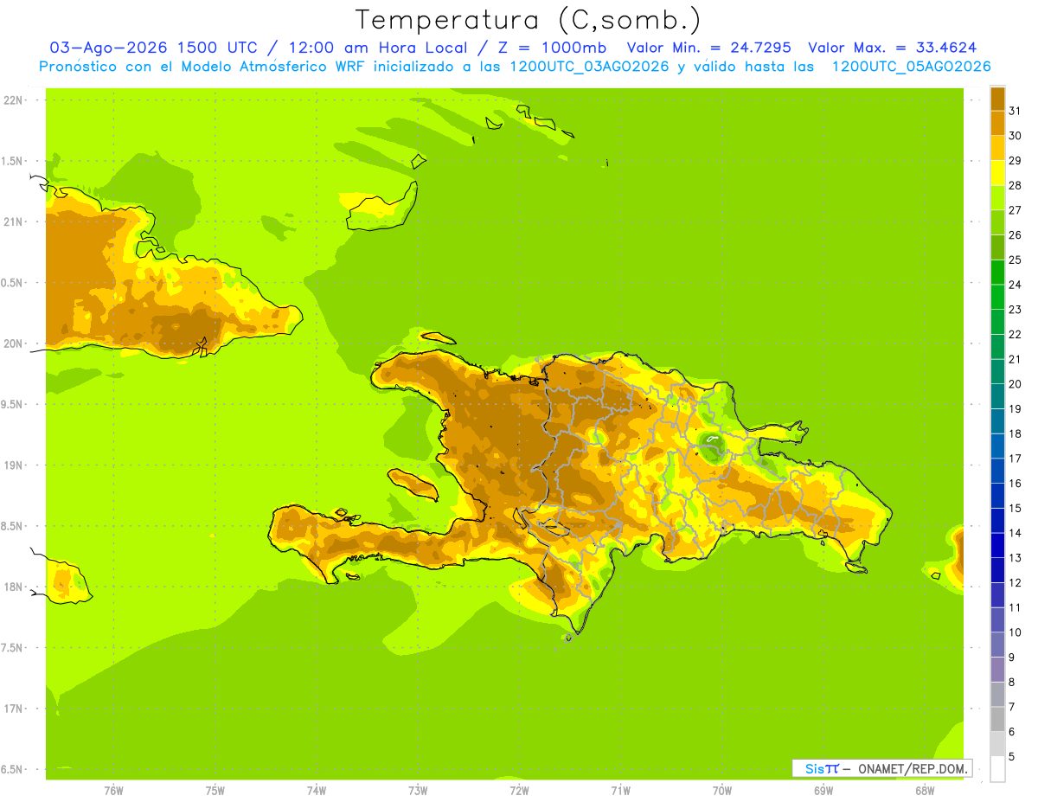Click the "20N" latitude axis label
1038x802 pixels.
click(12, 343)
